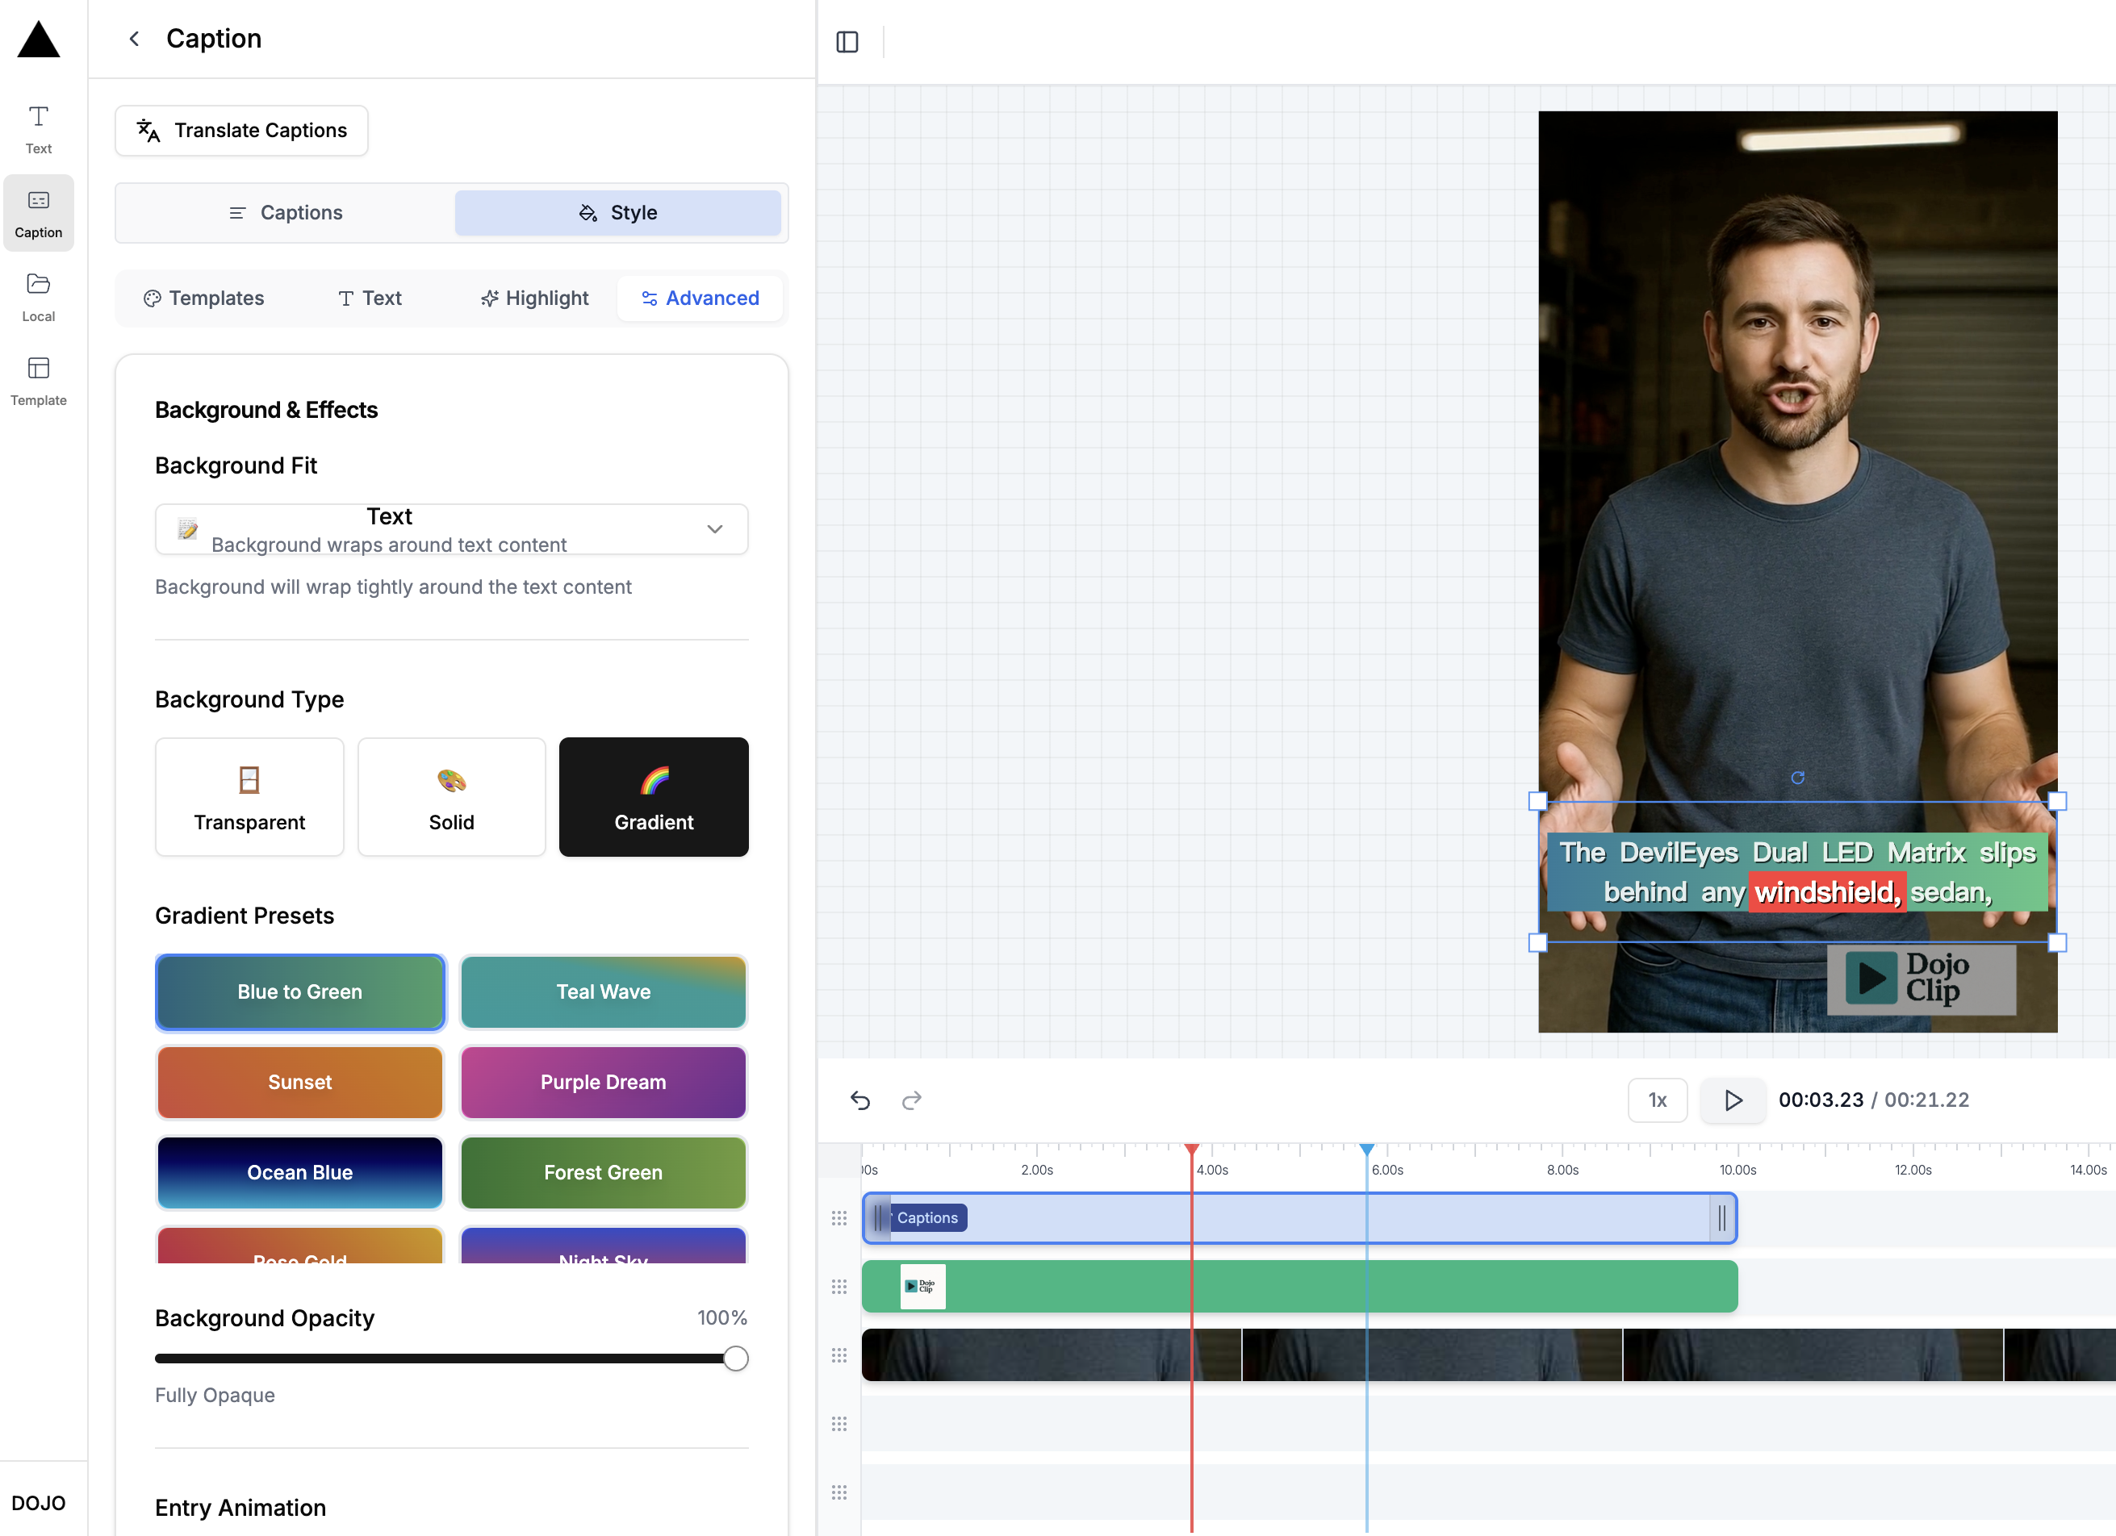Enable the Gradient background type
The width and height of the screenshot is (2116, 1536).
click(x=653, y=796)
